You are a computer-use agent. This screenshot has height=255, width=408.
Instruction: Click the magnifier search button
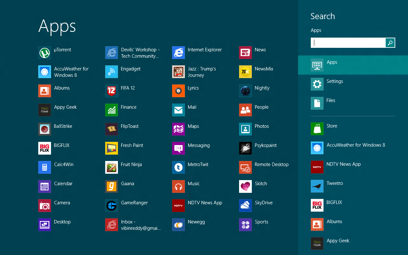pyautogui.click(x=390, y=43)
